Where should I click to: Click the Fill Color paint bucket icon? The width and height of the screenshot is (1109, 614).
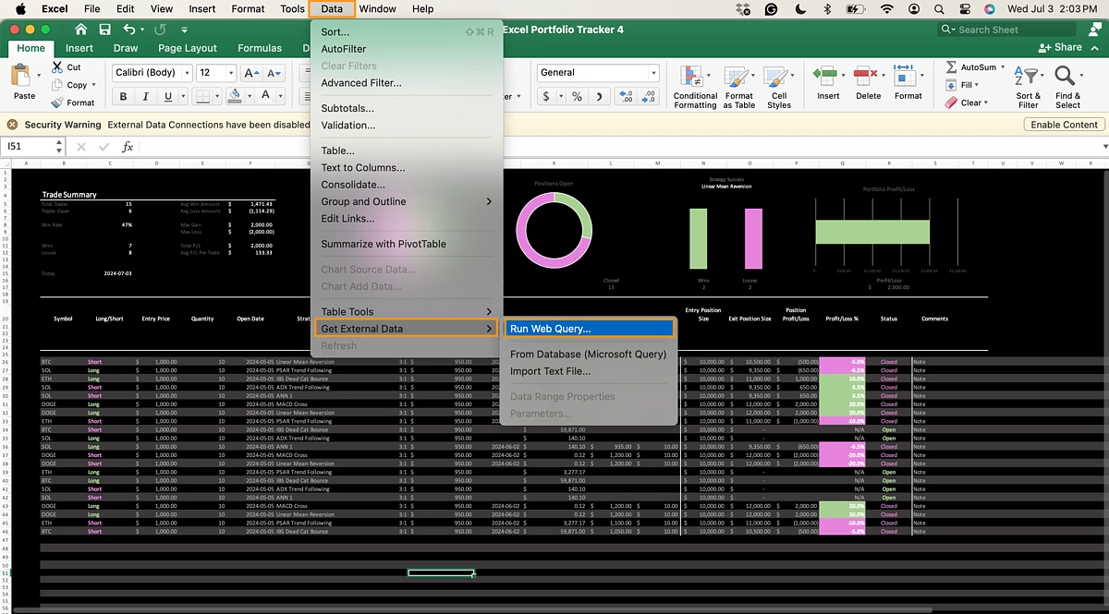(235, 96)
